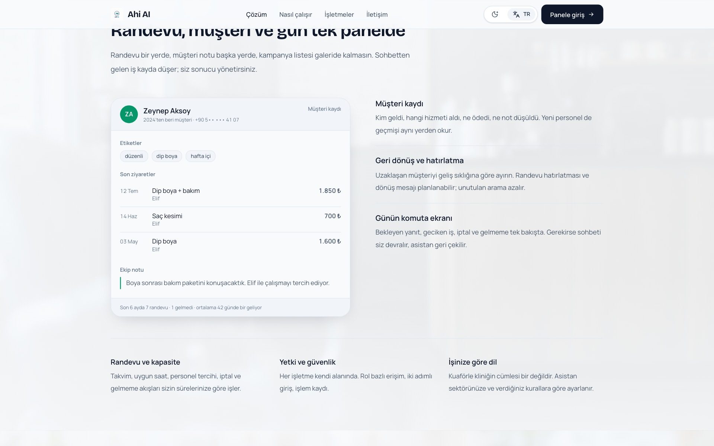Click the Müşteri kaydı feature heading
Screen dimensions: 714x446
pyautogui.click(x=399, y=104)
